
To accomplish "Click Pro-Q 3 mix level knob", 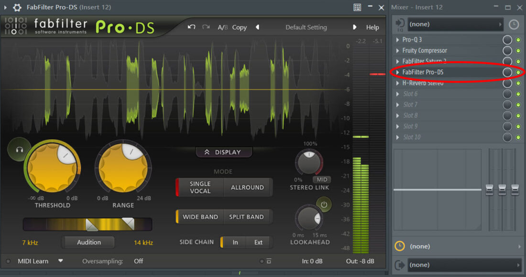I will (x=507, y=40).
